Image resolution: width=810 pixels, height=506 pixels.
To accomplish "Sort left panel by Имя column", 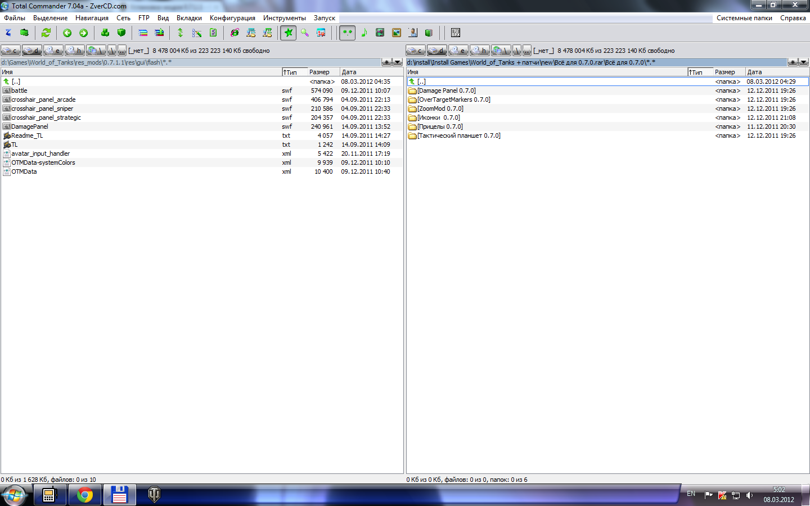I will (x=141, y=72).
